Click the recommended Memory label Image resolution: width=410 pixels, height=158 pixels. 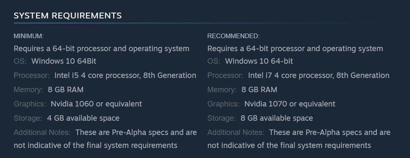[x=222, y=90]
